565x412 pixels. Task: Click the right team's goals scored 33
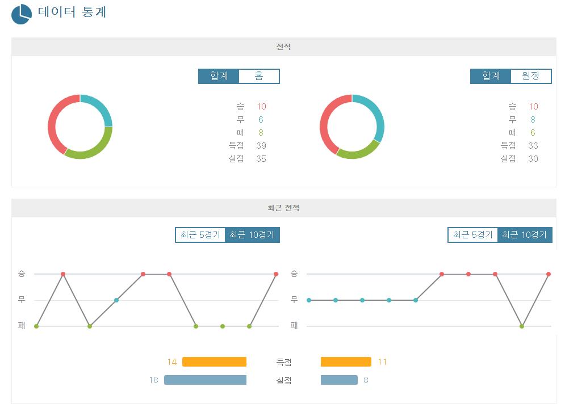(533, 145)
